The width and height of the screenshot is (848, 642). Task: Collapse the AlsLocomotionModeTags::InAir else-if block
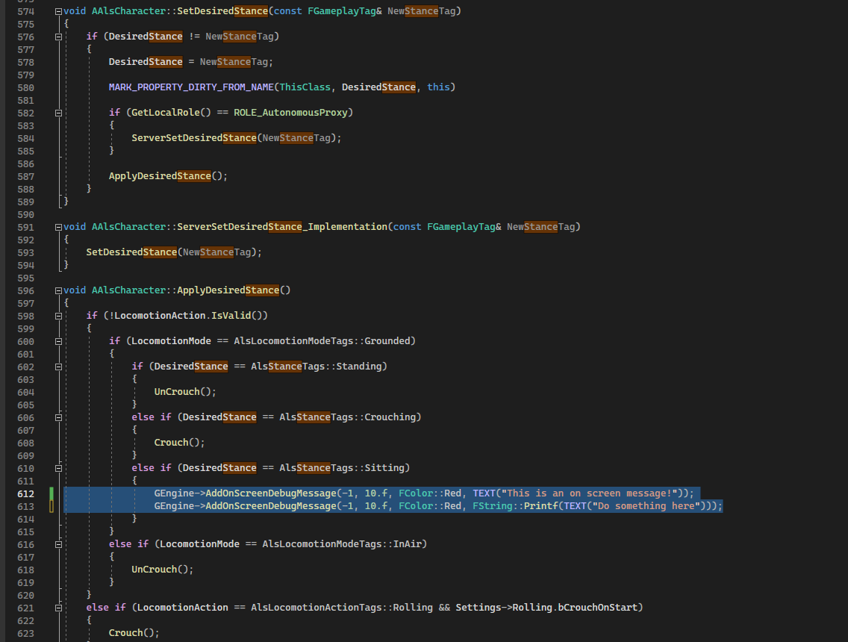pos(57,543)
